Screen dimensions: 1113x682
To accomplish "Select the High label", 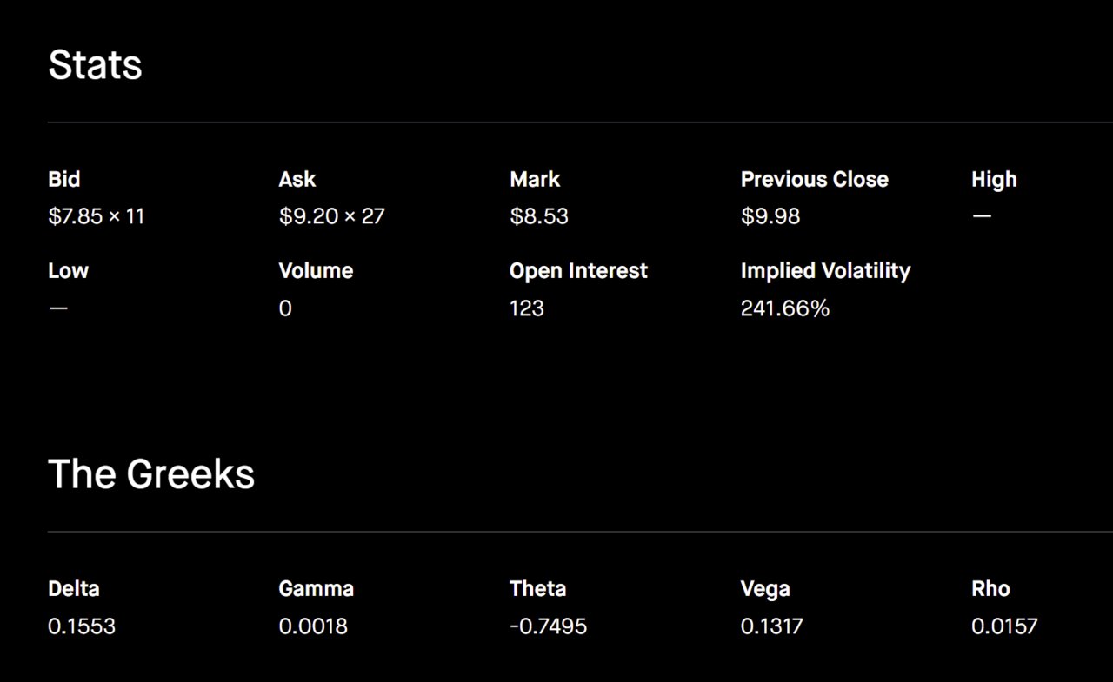I will [994, 180].
